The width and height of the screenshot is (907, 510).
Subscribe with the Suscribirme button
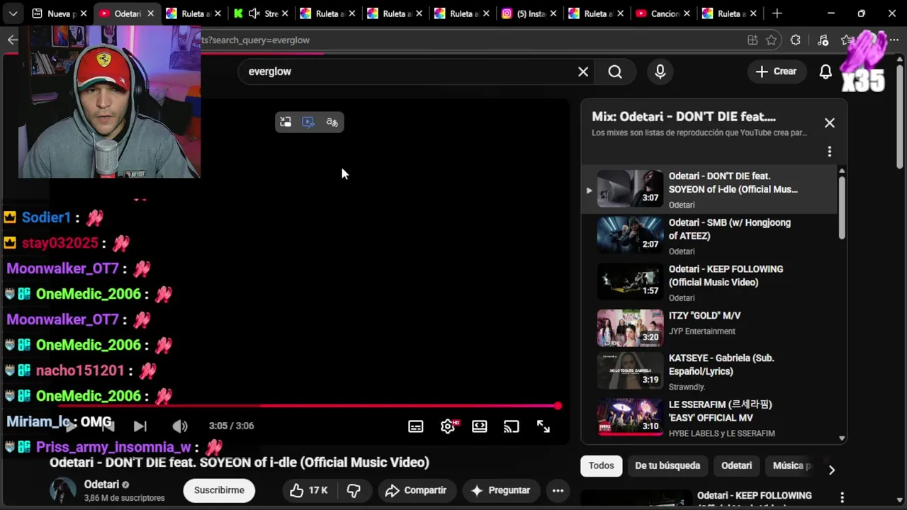click(x=219, y=490)
